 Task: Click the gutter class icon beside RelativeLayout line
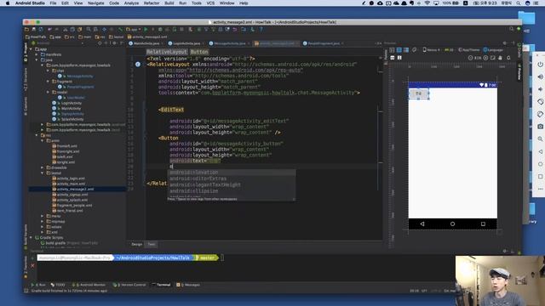tap(138, 65)
